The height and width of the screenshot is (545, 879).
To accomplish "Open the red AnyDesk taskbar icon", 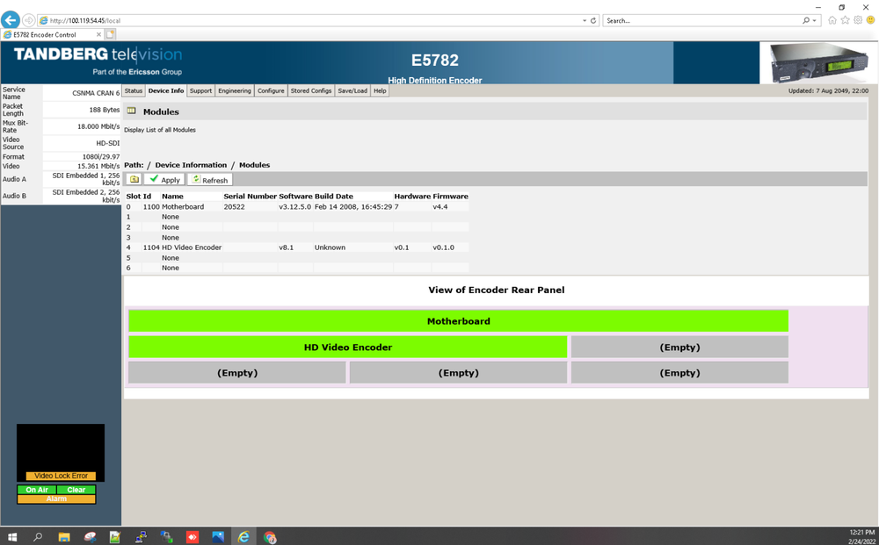I will pyautogui.click(x=193, y=537).
